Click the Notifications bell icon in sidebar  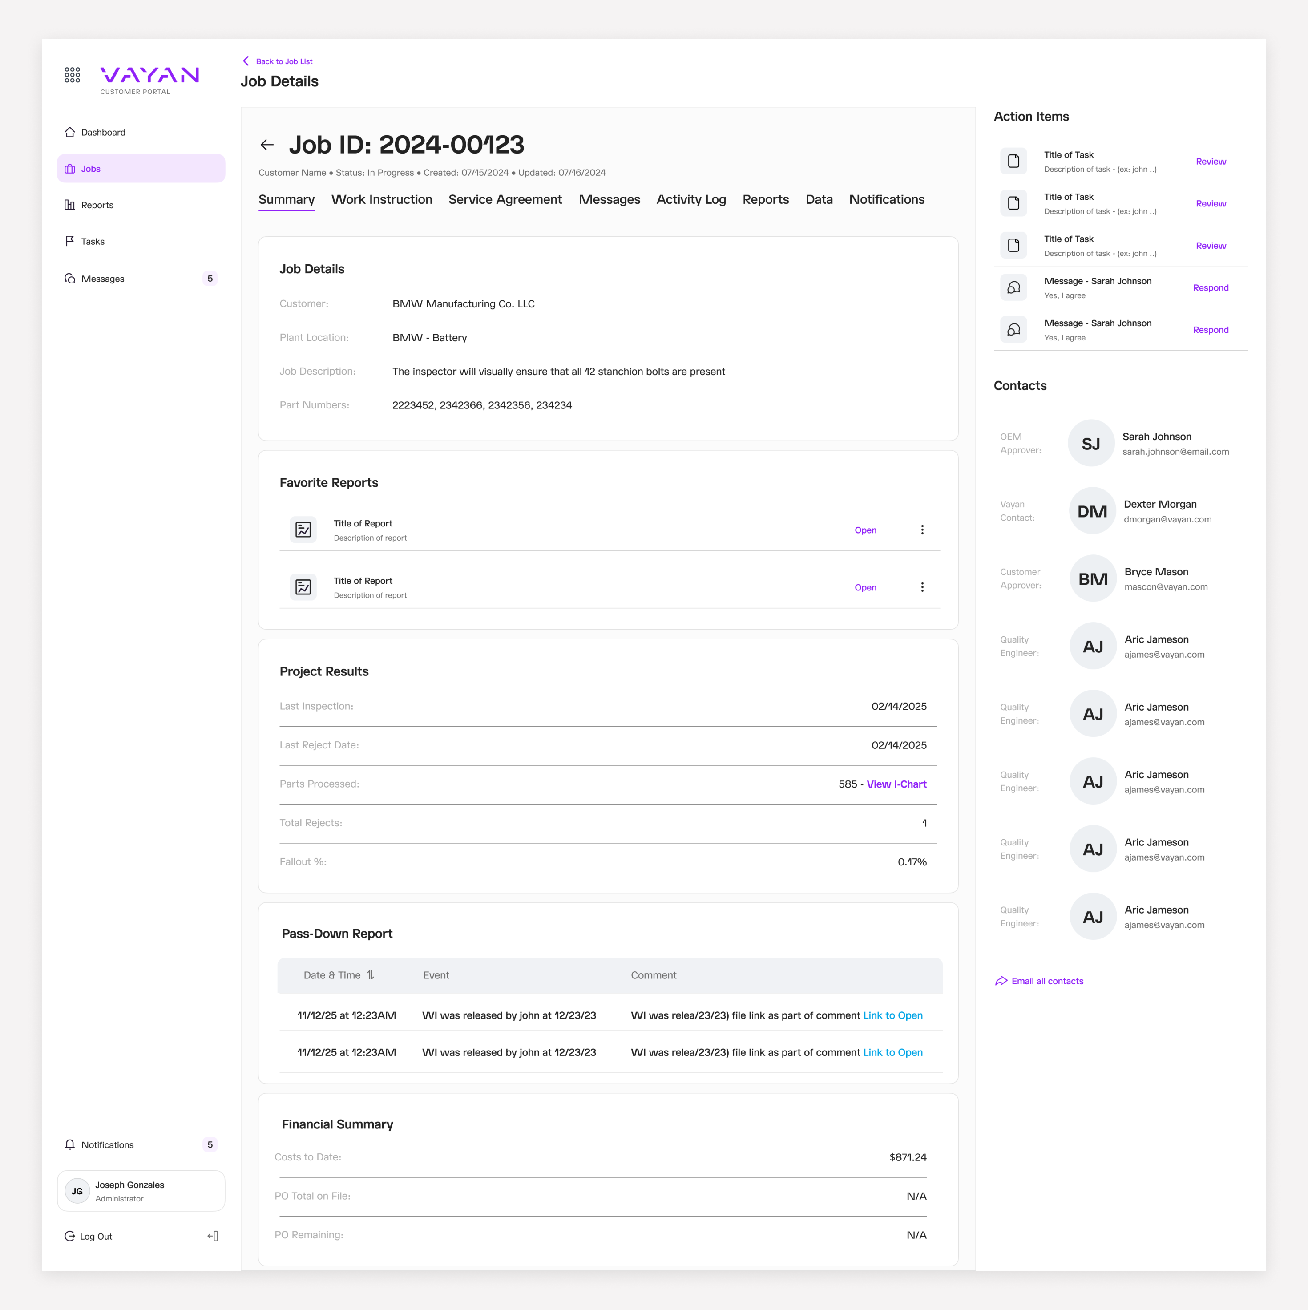click(x=70, y=1144)
